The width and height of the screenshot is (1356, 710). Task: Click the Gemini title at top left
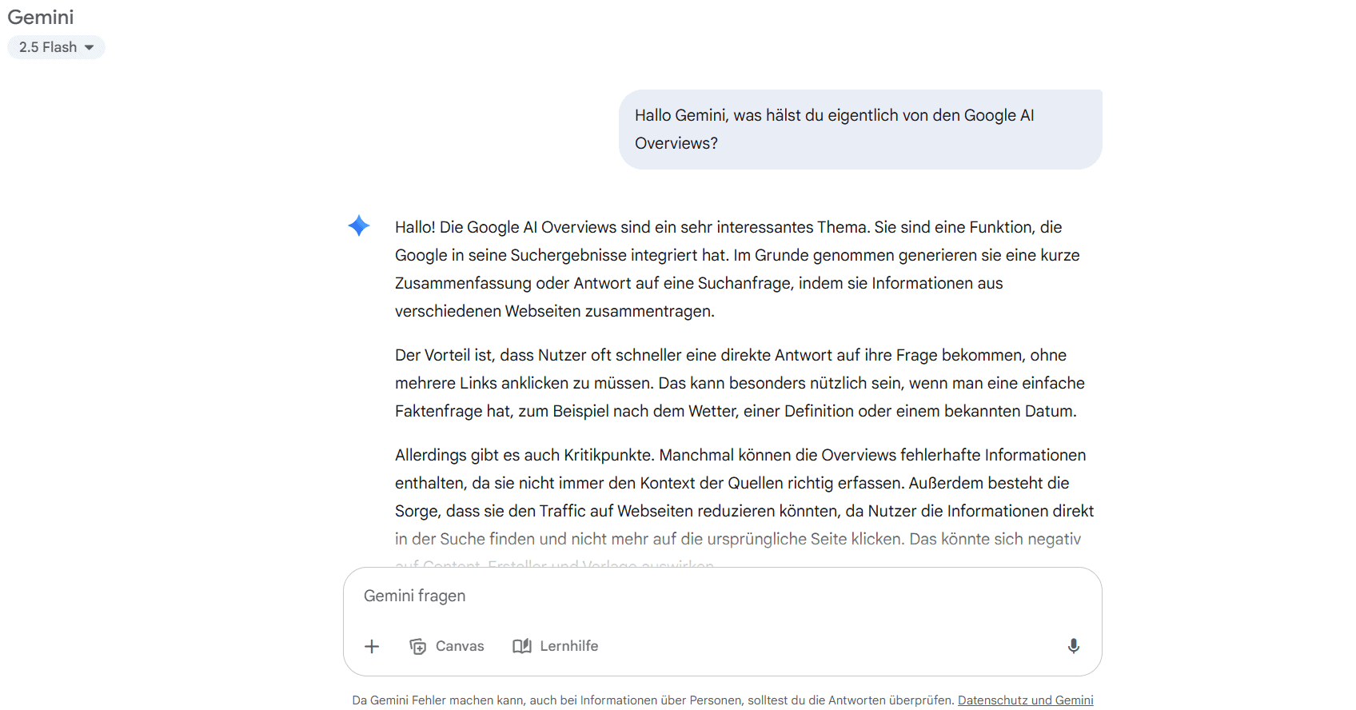(x=41, y=18)
